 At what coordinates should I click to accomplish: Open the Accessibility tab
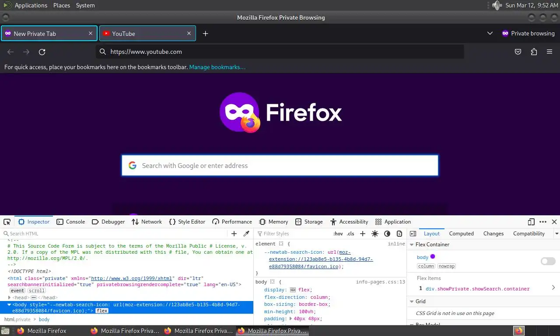(x=349, y=222)
